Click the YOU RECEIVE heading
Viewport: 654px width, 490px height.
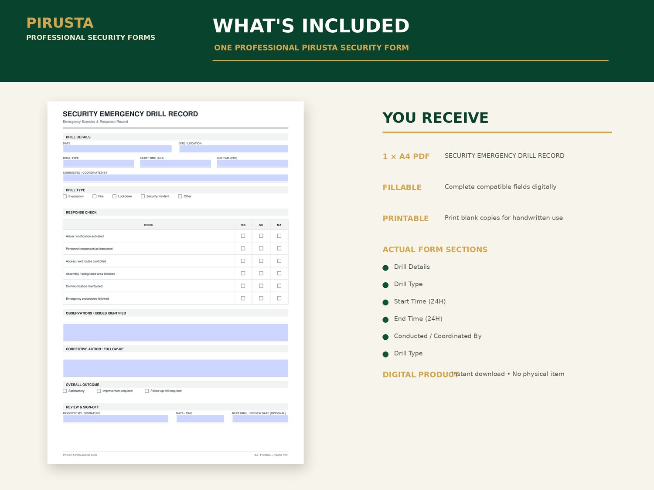click(x=436, y=118)
